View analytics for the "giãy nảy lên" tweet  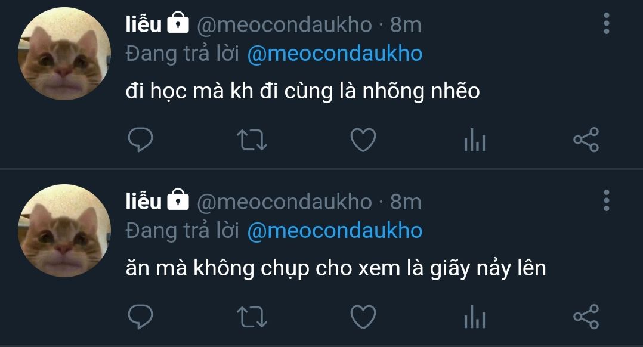click(475, 317)
